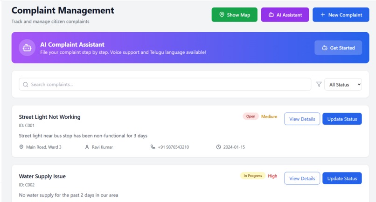
Task: Click the Main Road, Ward 3 text
Action: point(44,147)
